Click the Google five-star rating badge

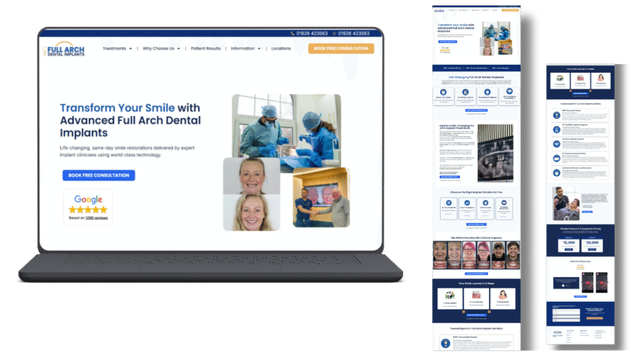(88, 207)
